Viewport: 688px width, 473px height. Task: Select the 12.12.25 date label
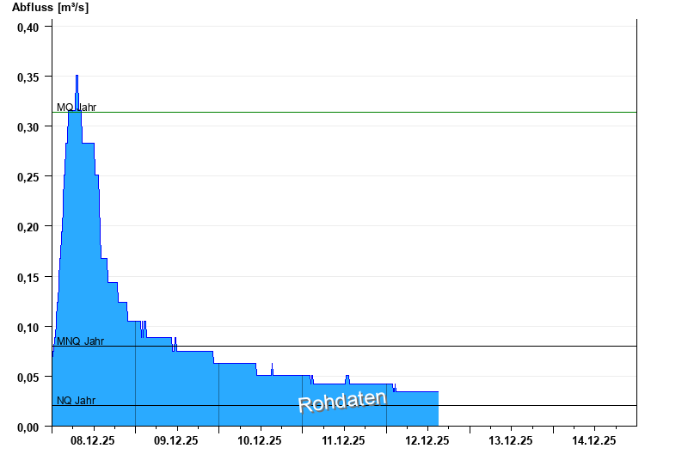[427, 440]
